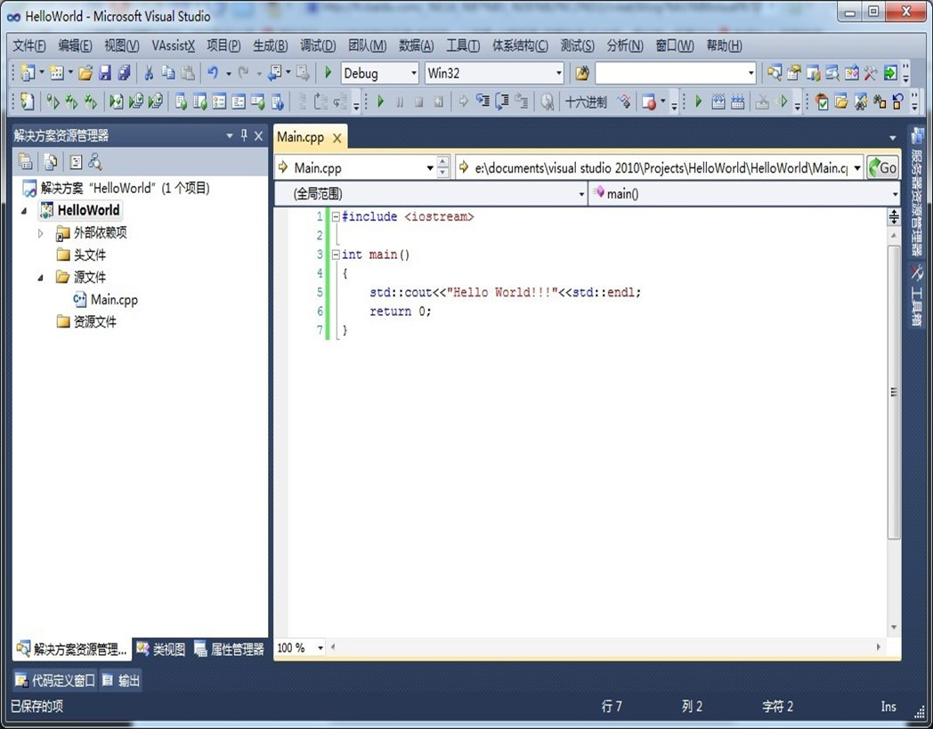Click the Step Over debug icon
Viewport: 933px width, 729px height.
(501, 101)
